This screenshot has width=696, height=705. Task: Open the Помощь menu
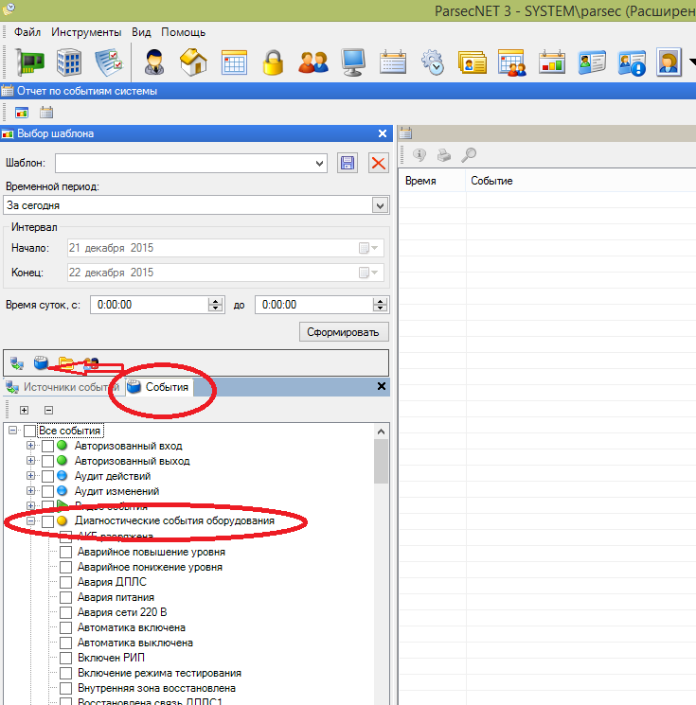pos(183,32)
